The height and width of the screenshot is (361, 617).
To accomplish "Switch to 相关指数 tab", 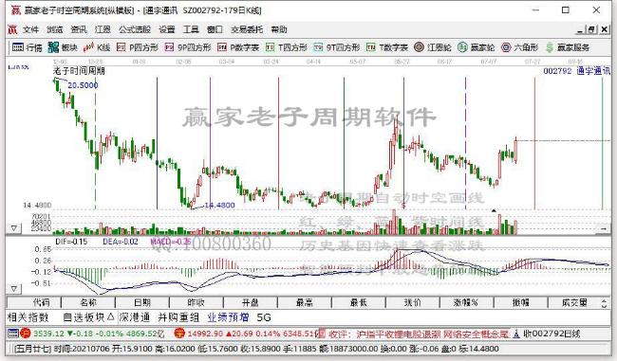I will (28, 317).
